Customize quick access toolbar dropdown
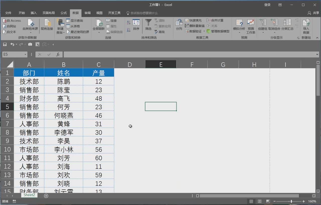Screen dimensions: 321x205 pos(53,44)
